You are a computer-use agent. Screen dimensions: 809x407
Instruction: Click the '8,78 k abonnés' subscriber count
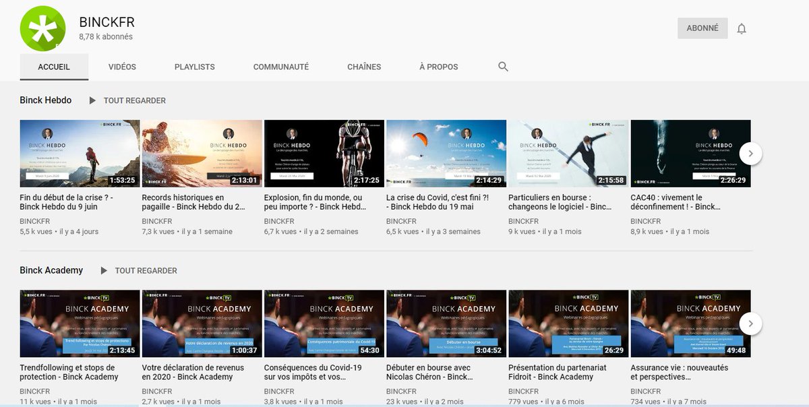(x=106, y=37)
